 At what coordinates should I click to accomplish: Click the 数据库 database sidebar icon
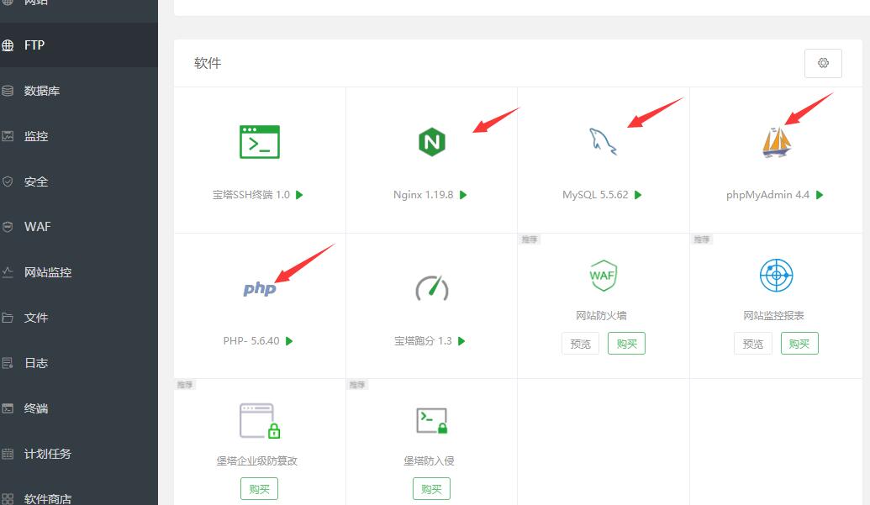click(8, 91)
